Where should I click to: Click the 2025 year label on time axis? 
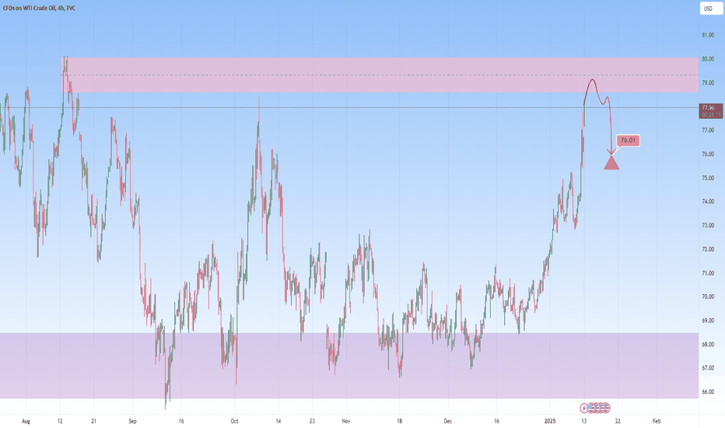(x=550, y=421)
